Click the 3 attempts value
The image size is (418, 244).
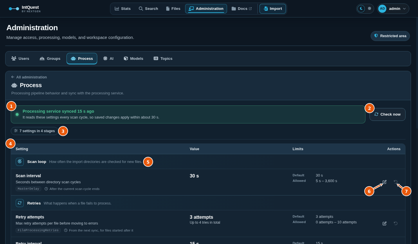(201, 217)
